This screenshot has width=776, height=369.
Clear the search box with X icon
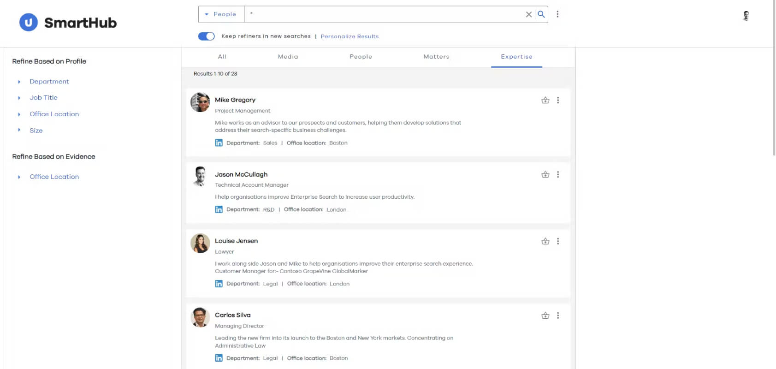[x=529, y=14]
